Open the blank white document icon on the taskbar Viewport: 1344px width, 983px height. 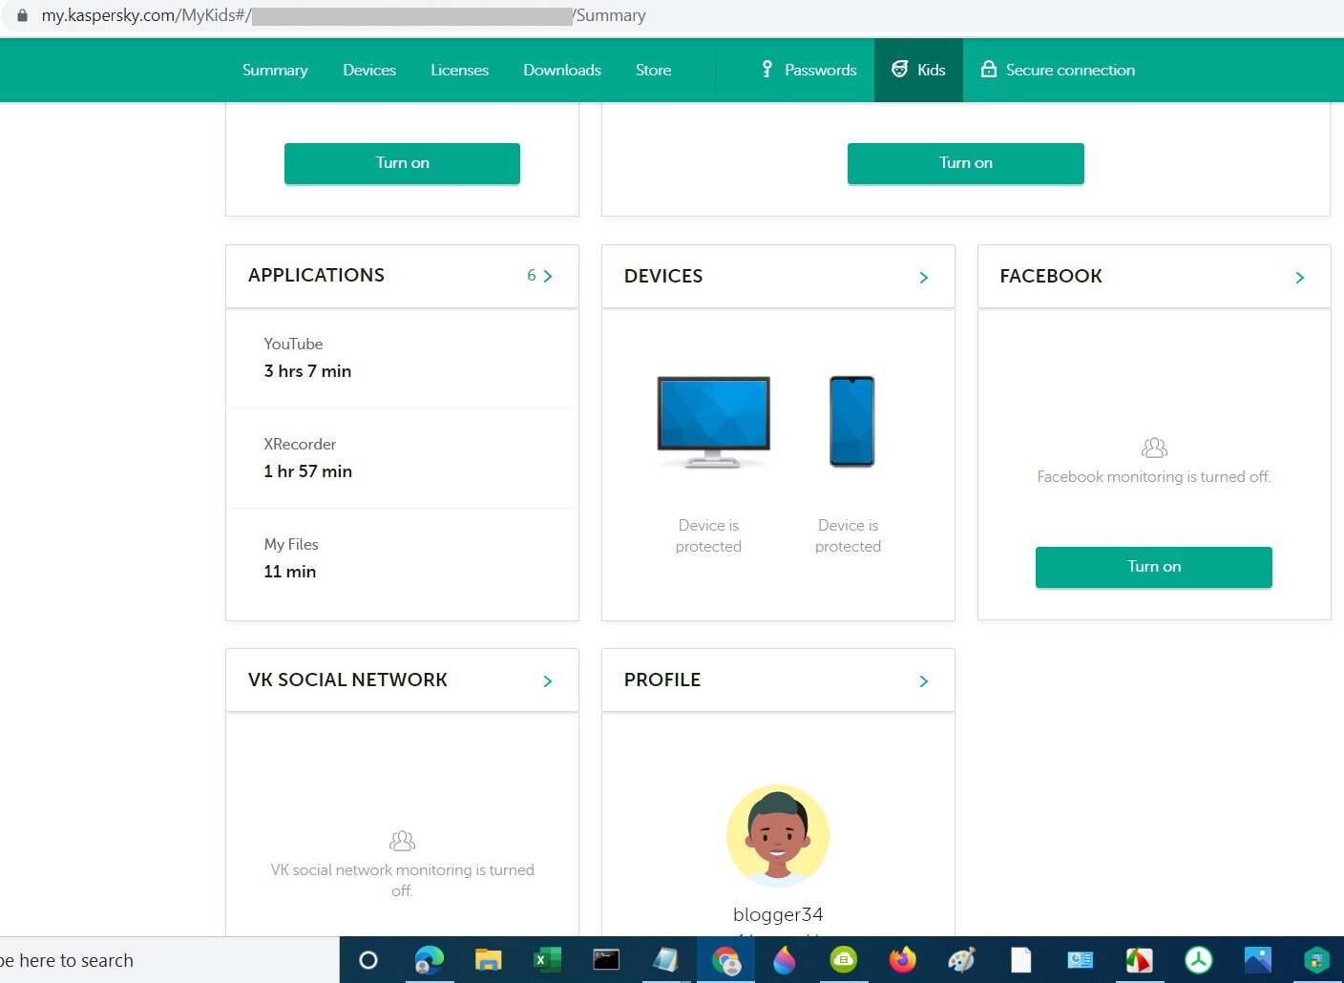coord(1021,960)
